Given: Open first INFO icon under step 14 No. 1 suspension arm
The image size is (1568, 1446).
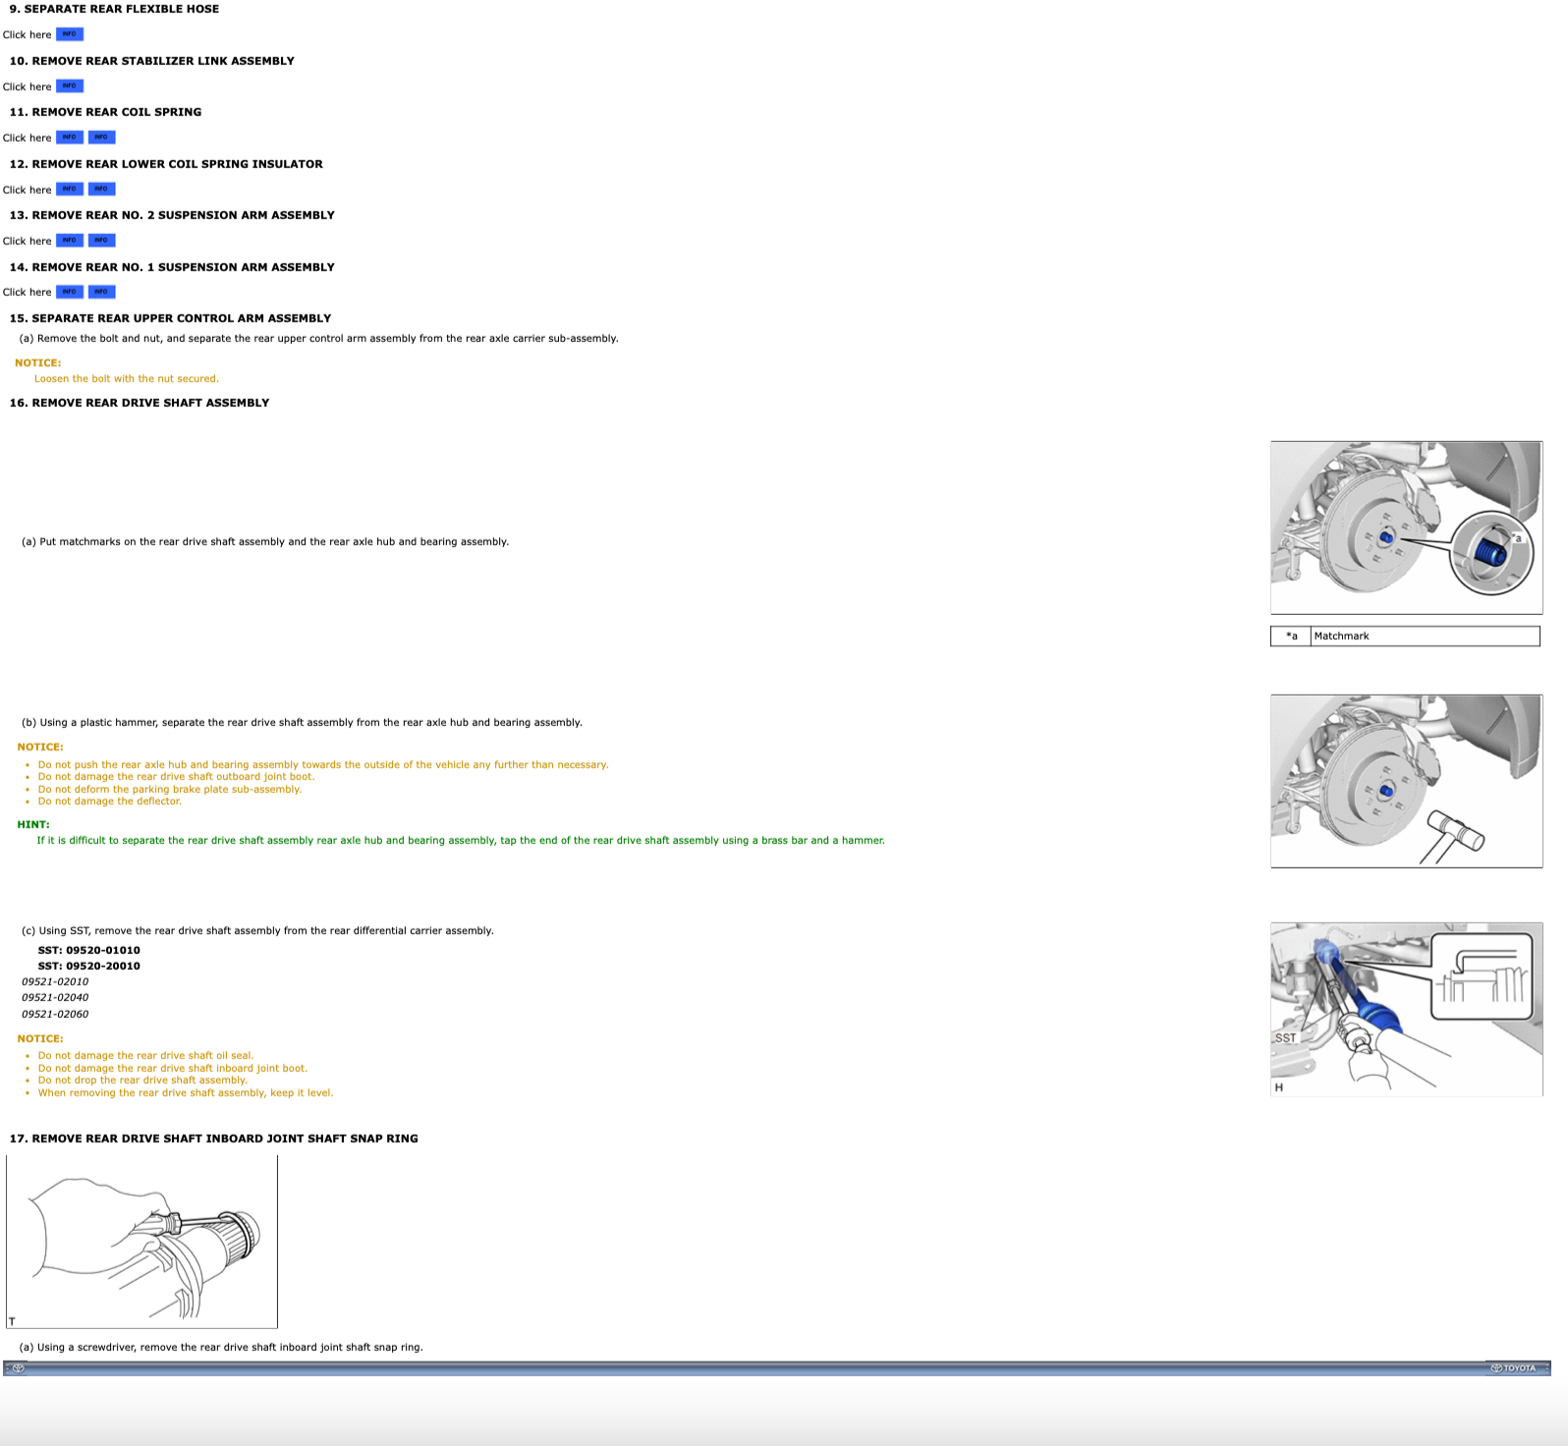Looking at the screenshot, I should point(70,292).
